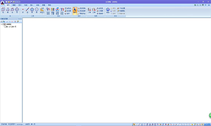Click the coordinate point (坐标点) button
Screen dimensions: 211x126
pyautogui.click(x=68, y=8)
